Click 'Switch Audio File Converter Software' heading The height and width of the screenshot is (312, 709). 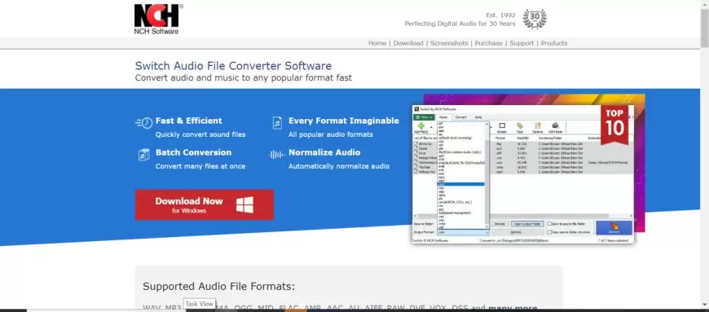point(233,65)
